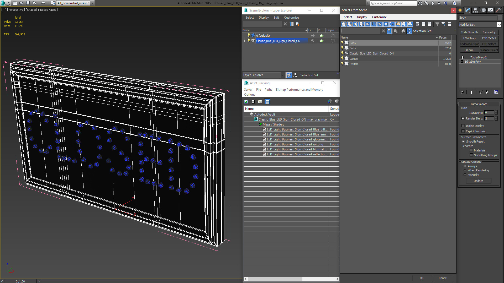Toggle Smooth Result checkbox
504x283 pixels.
(463, 141)
